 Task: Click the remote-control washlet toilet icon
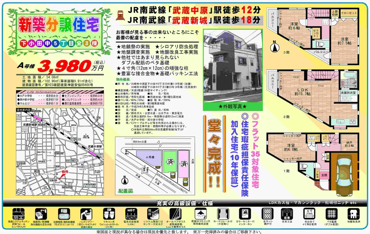(x=109, y=214)
